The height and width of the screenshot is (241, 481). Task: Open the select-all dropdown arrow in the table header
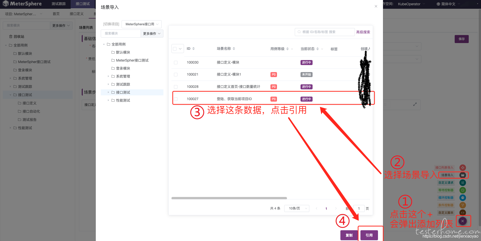point(180,49)
